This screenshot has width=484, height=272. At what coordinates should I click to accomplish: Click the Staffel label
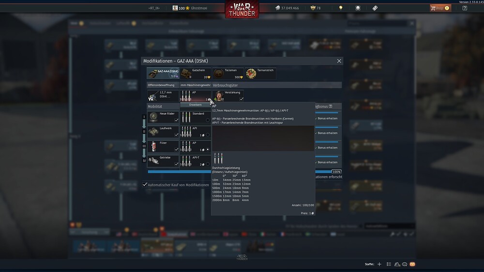369,264
